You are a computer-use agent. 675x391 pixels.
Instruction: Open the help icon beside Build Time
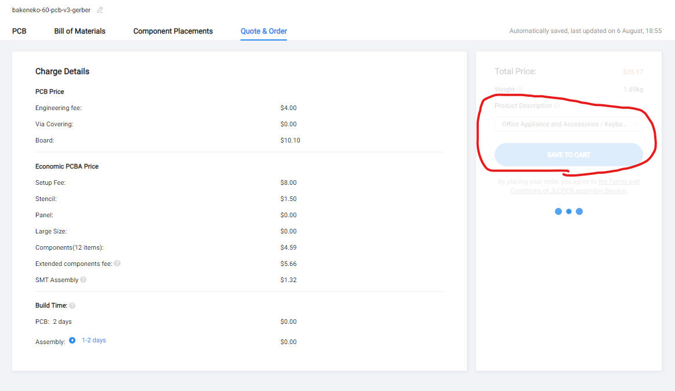(x=72, y=305)
